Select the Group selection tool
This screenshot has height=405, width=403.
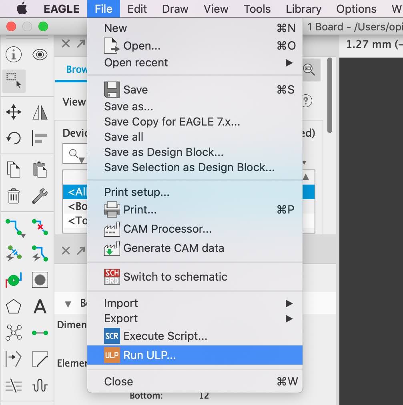(x=14, y=81)
